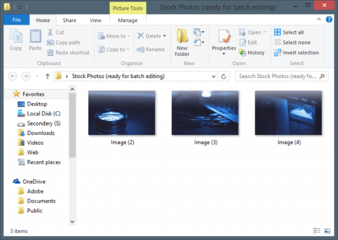338x240 pixels.
Task: Open the Manage tab
Action: coord(128,20)
